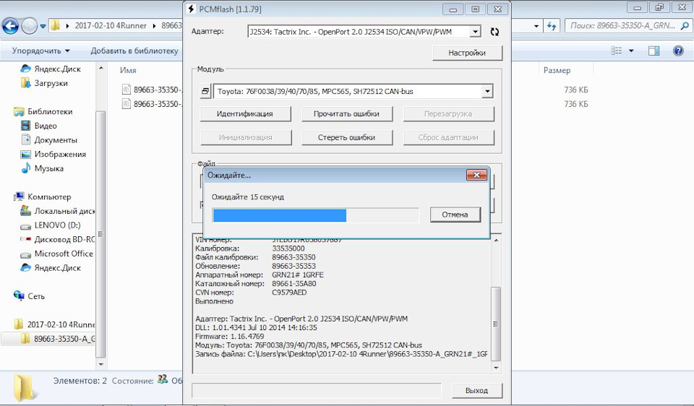Viewport: 694px width, 406px height.
Task: Click the refresh adapter list icon
Action: tap(494, 32)
